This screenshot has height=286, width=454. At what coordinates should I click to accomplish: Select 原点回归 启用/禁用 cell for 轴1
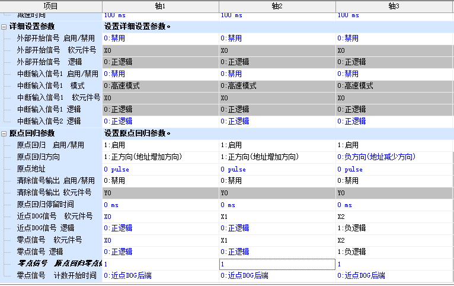coord(161,145)
